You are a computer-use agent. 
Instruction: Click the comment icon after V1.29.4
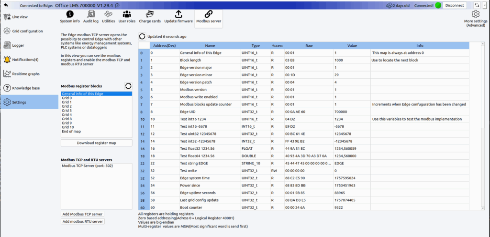point(117,5)
